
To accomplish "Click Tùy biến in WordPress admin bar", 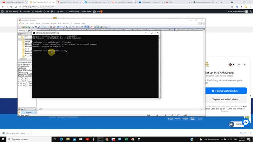I will [37, 11].
